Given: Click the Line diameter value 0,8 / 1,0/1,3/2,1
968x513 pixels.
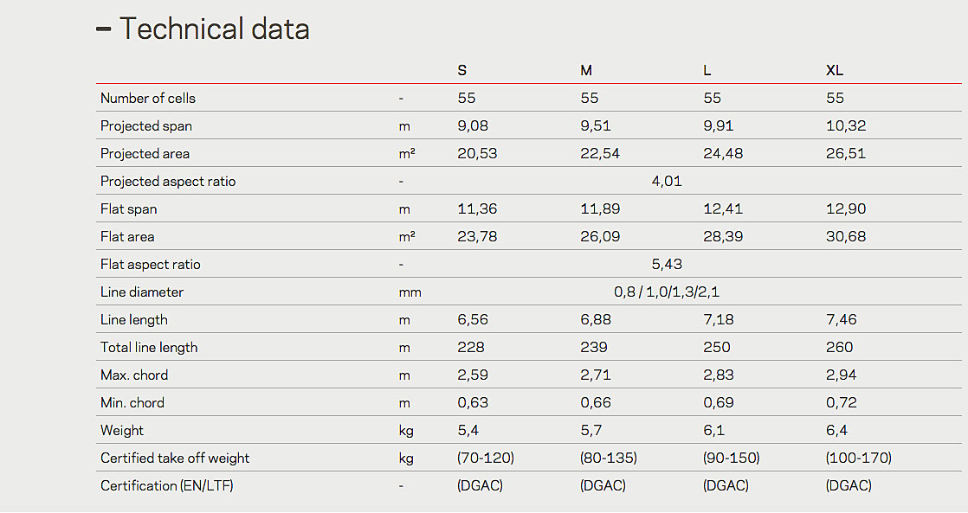Looking at the screenshot, I should click(667, 292).
